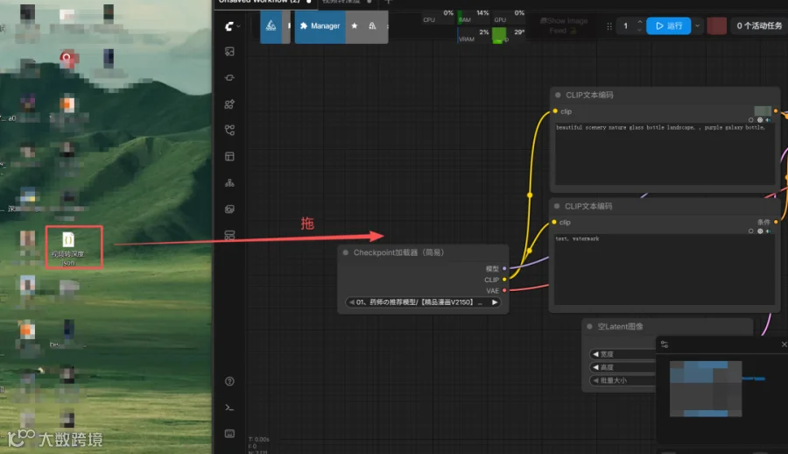
Task: Click the minimap canvas thumbnail
Action: pyautogui.click(x=706, y=388)
